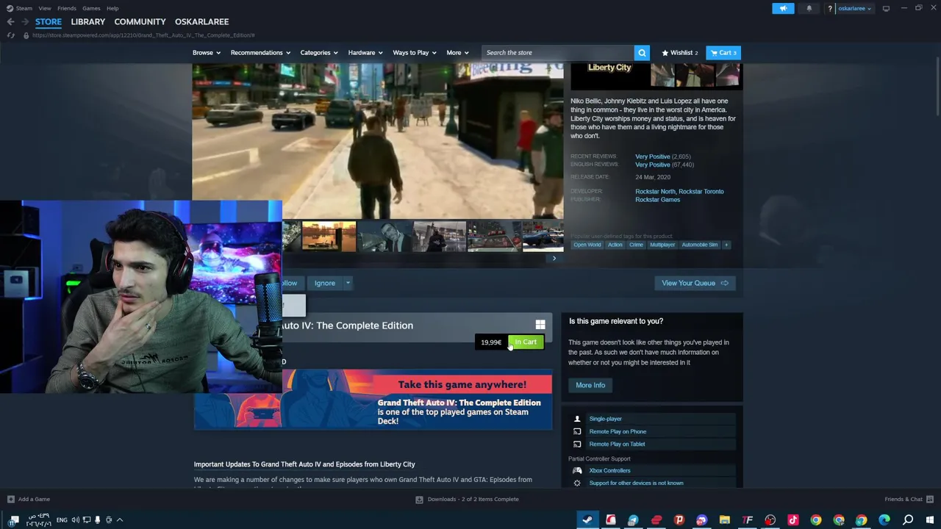Open Remote Play on Tablet link
The height and width of the screenshot is (529, 941).
point(617,444)
